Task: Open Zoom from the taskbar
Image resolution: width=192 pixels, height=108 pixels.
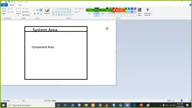Action: (127, 105)
